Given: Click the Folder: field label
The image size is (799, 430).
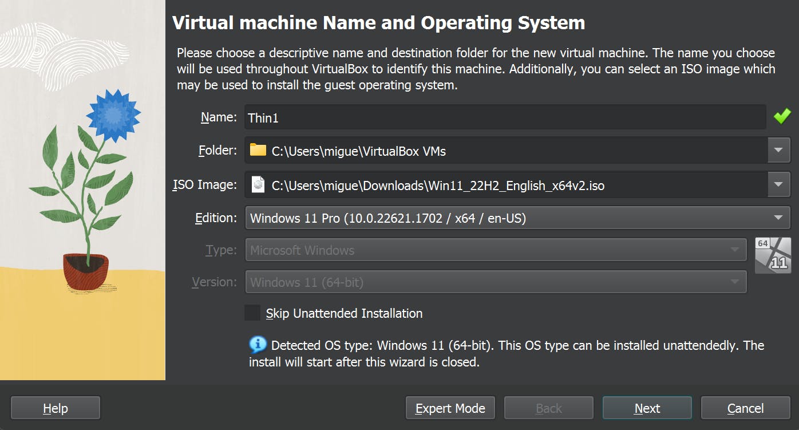Looking at the screenshot, I should click(217, 151).
